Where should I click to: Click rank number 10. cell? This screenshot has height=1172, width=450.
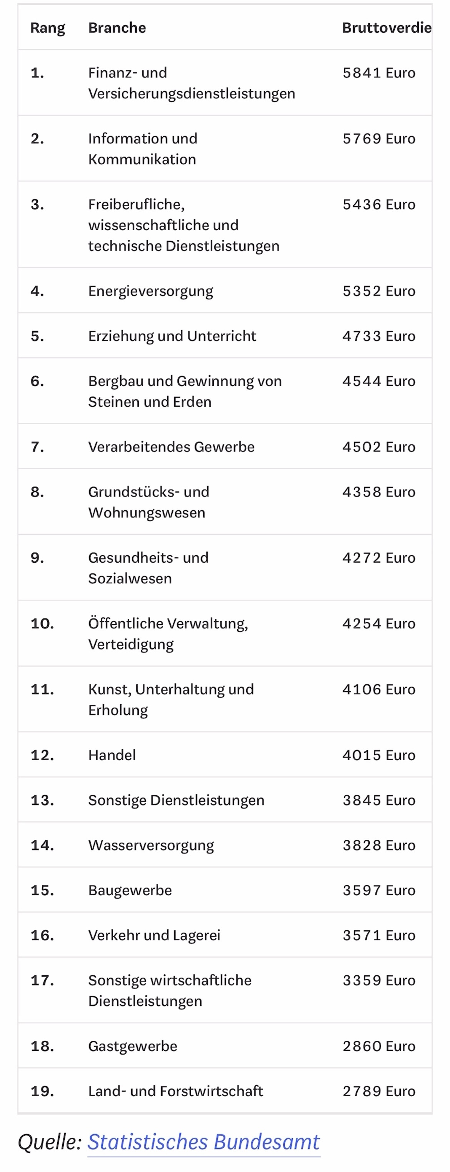point(42,623)
